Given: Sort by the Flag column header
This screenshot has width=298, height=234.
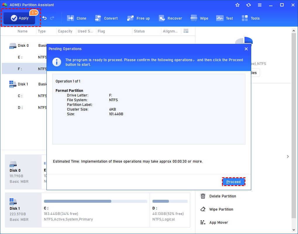Looking at the screenshot, I should coord(101,31).
